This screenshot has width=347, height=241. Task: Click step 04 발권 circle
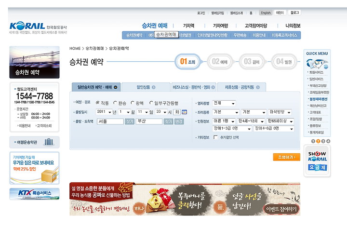tap(284, 62)
